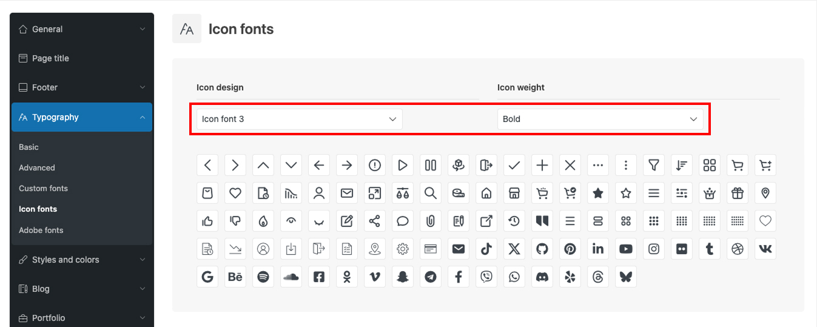
Task: Click the settings gear icon in grid
Action: coord(403,249)
